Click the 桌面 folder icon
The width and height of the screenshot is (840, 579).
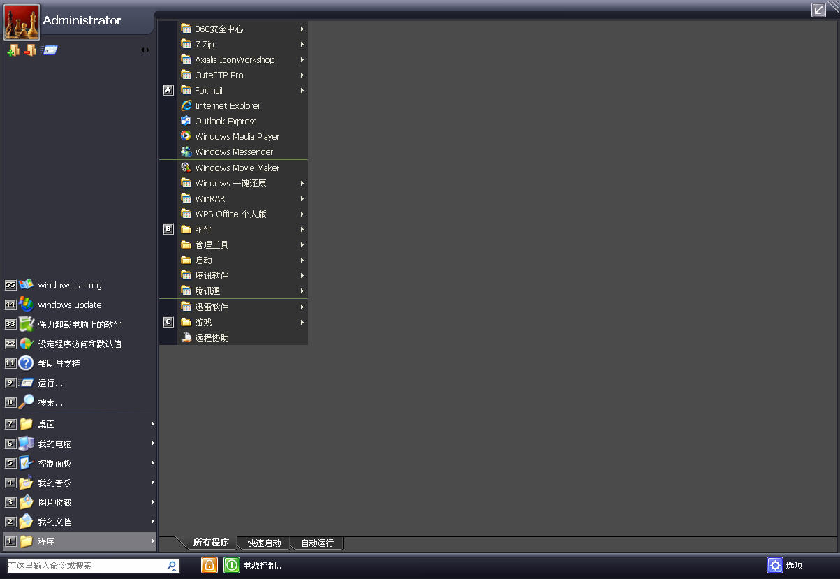[26, 424]
